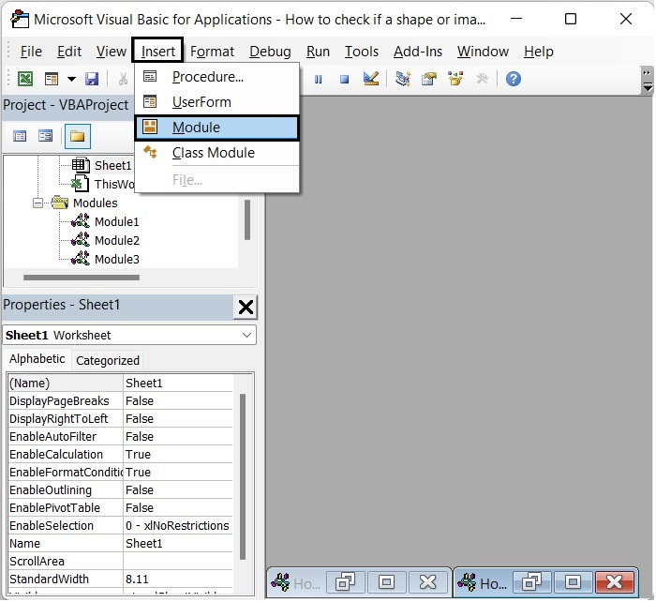Open the Sheet1 Worksheet object dropdown
This screenshot has width=656, height=602.
(246, 336)
